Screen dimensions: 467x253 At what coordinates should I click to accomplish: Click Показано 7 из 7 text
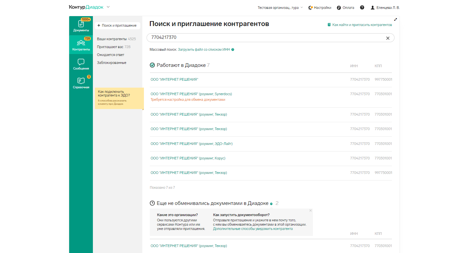tap(162, 187)
